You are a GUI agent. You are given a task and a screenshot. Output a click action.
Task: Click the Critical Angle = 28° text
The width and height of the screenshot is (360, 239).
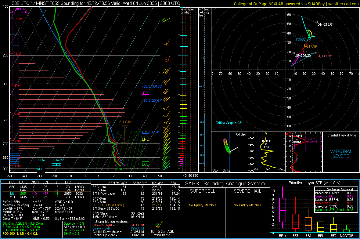pyautogui.click(x=229, y=123)
